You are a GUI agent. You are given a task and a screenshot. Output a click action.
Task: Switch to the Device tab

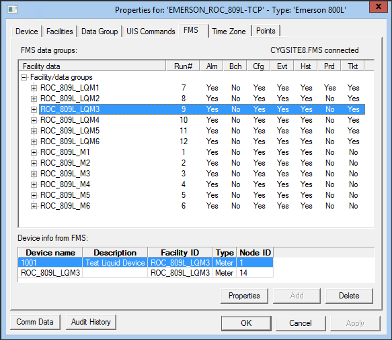pos(26,32)
